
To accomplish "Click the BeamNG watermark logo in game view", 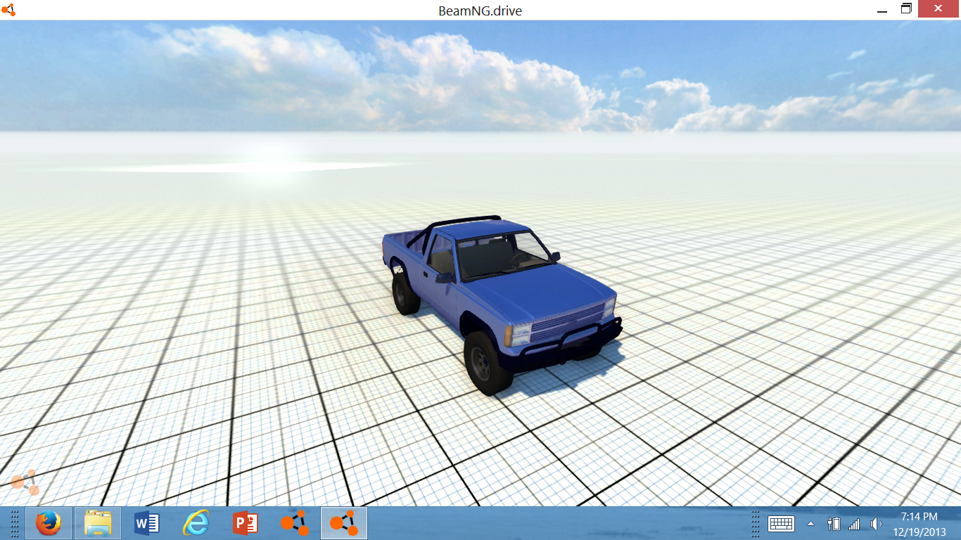I will point(25,482).
